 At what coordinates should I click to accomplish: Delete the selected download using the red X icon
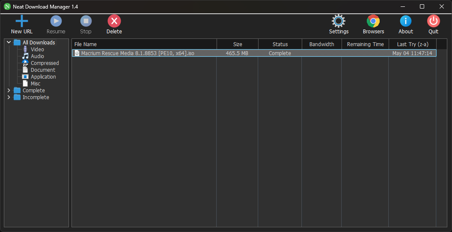(114, 21)
